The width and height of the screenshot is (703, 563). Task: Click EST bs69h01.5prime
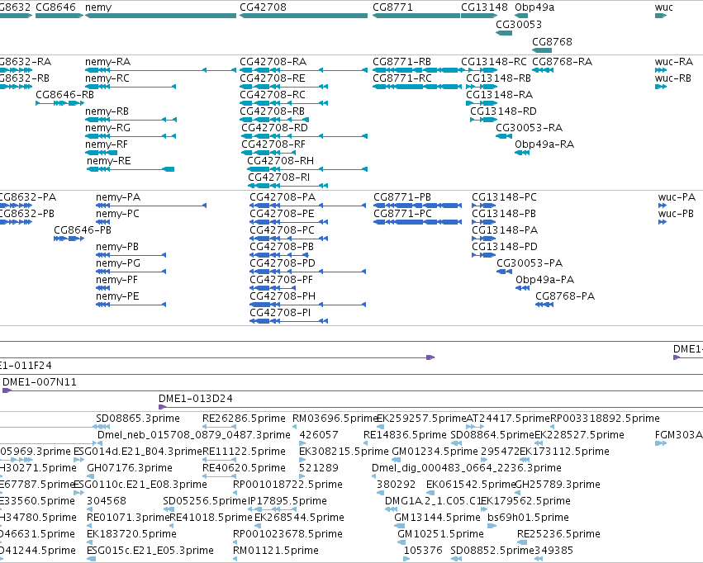click(528, 518)
